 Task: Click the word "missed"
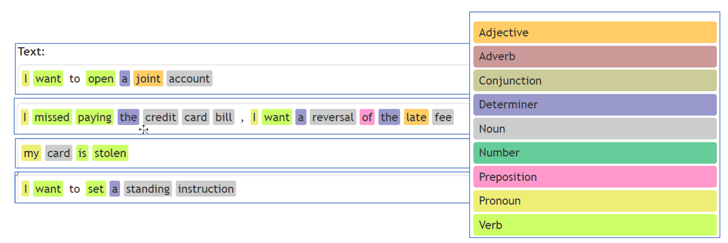[x=52, y=117]
